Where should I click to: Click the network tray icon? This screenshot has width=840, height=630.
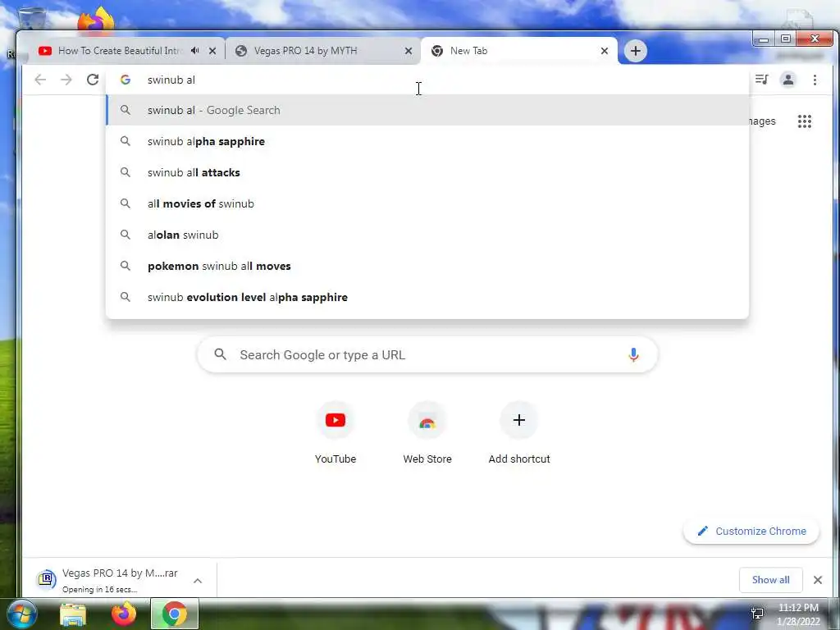[x=757, y=614]
